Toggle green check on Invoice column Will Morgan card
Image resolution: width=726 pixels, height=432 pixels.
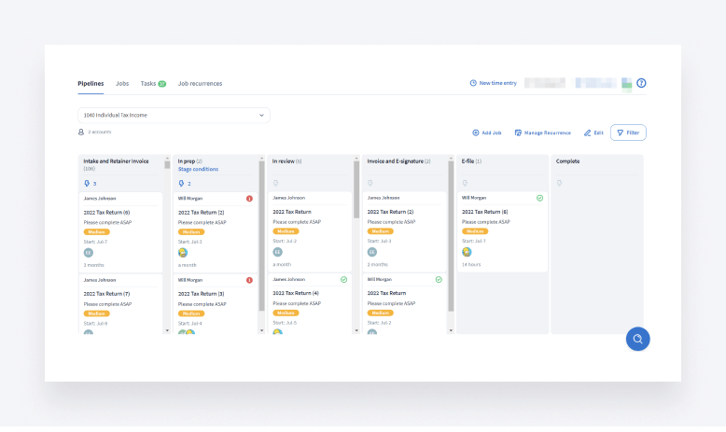(x=439, y=279)
